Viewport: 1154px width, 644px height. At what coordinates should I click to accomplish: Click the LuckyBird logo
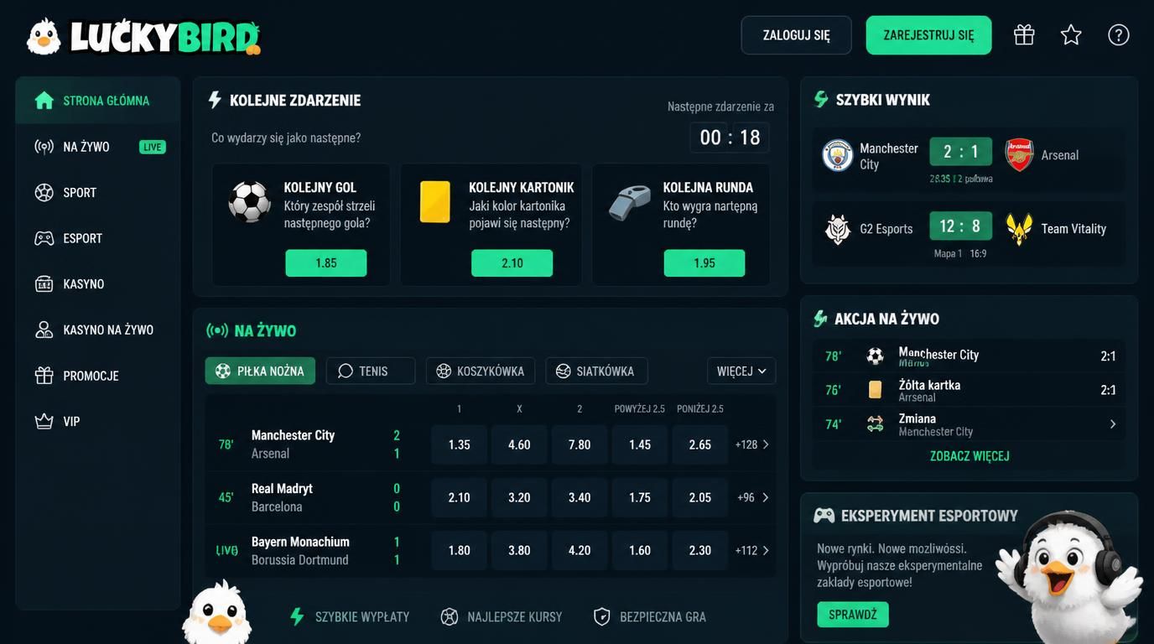(143, 37)
